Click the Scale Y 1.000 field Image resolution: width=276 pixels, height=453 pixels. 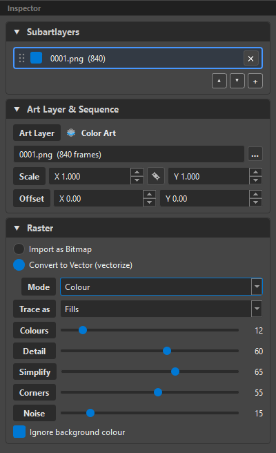[208, 176]
